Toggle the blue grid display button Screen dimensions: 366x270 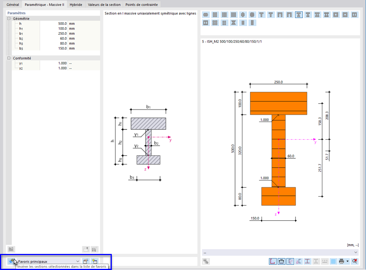pos(333,261)
